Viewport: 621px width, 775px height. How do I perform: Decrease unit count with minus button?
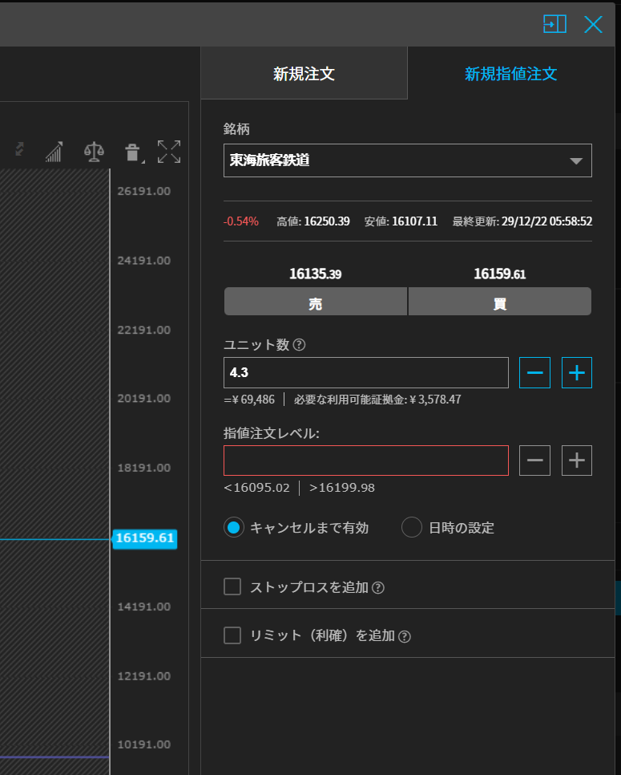click(x=534, y=373)
